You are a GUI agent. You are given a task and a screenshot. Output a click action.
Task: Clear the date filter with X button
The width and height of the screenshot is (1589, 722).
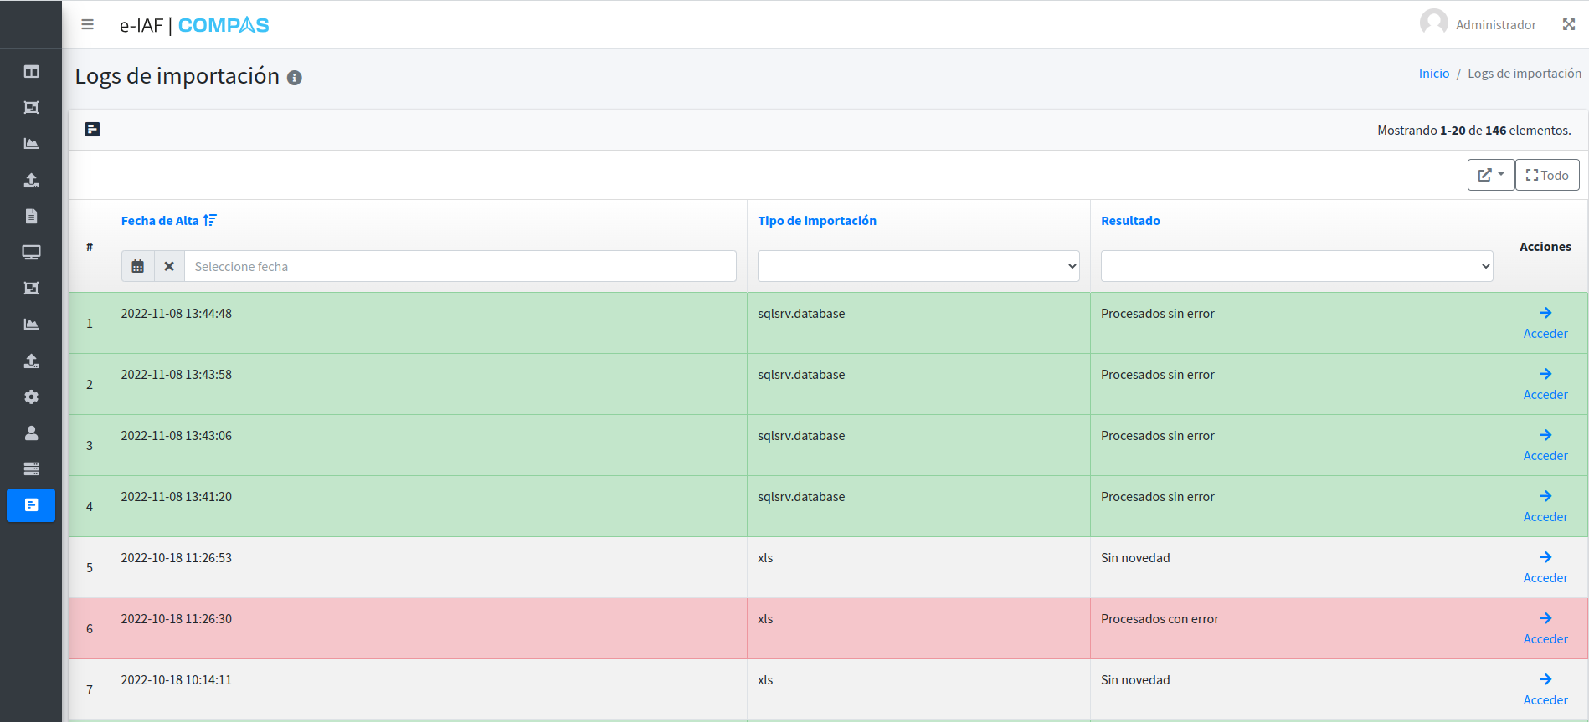(x=169, y=266)
